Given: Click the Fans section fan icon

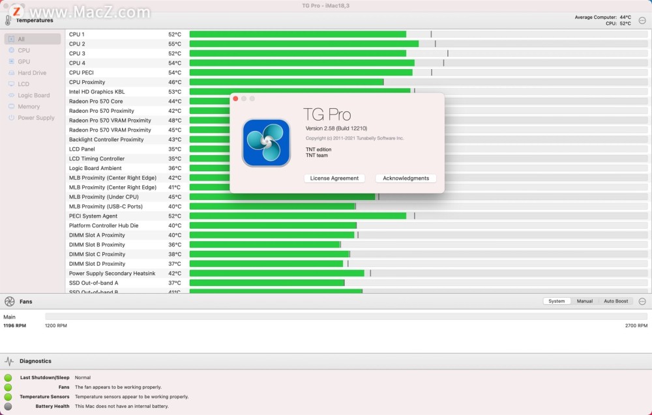Looking at the screenshot, I should click(10, 302).
